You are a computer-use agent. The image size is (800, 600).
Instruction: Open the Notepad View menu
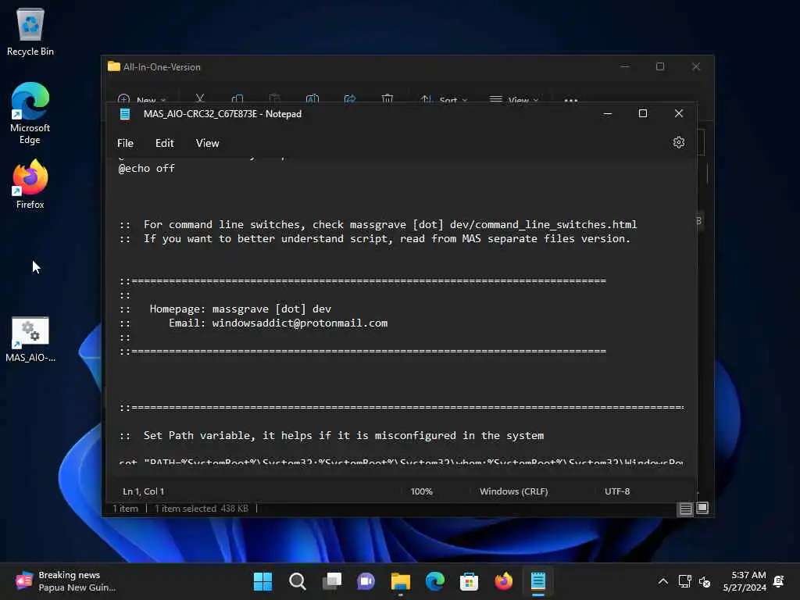click(x=207, y=144)
